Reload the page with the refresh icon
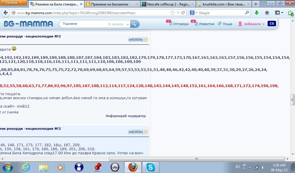The height and width of the screenshot is (173, 295). (x=183, y=13)
